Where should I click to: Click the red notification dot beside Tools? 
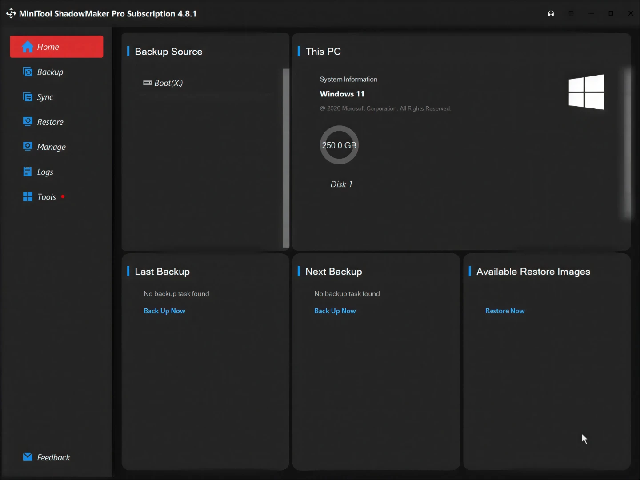63,196
